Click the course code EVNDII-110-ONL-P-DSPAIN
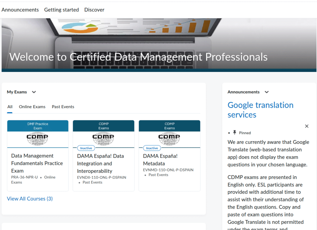Screen dimensions: 317x230 point(102,178)
